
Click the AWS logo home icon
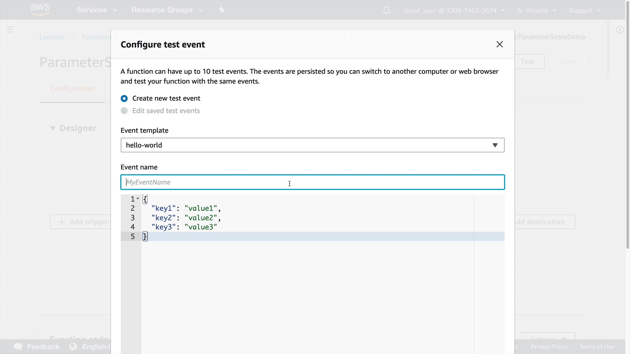click(x=40, y=10)
